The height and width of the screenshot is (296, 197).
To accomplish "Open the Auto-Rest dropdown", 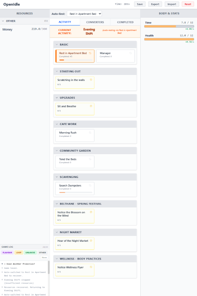I will click(x=84, y=14).
